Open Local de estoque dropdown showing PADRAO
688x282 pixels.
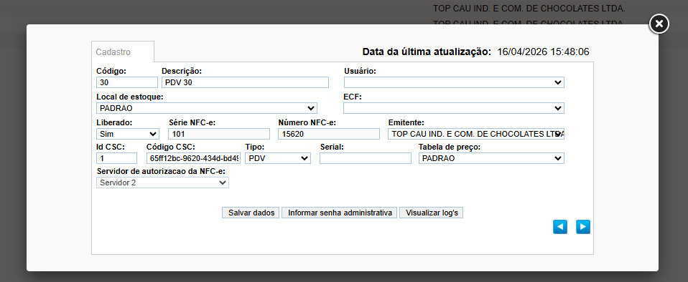coord(207,108)
